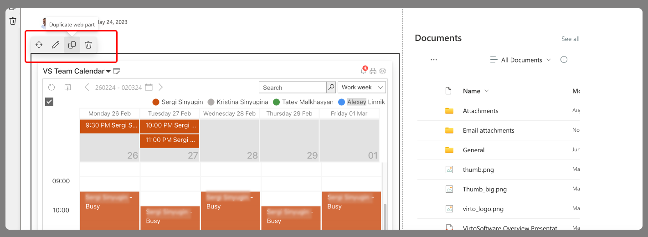This screenshot has width=648, height=237.
Task: Click the Delete web part trash icon
Action: (88, 45)
